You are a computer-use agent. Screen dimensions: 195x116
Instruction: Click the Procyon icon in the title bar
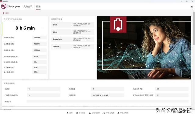[x=1, y=1]
